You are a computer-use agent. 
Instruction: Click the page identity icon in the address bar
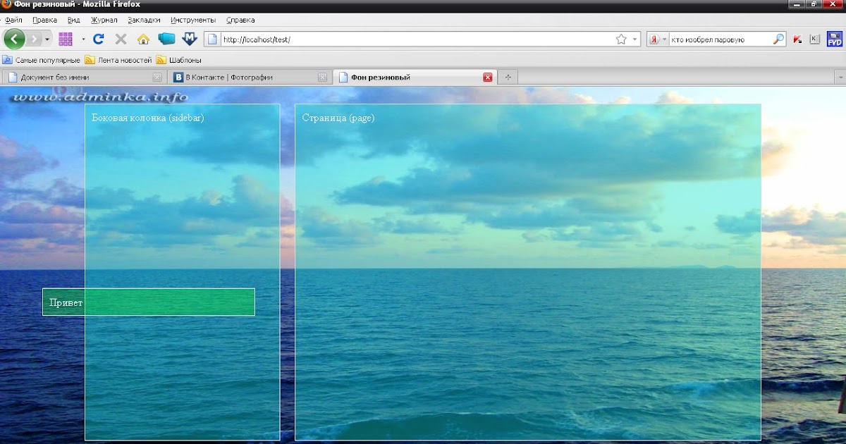point(212,39)
